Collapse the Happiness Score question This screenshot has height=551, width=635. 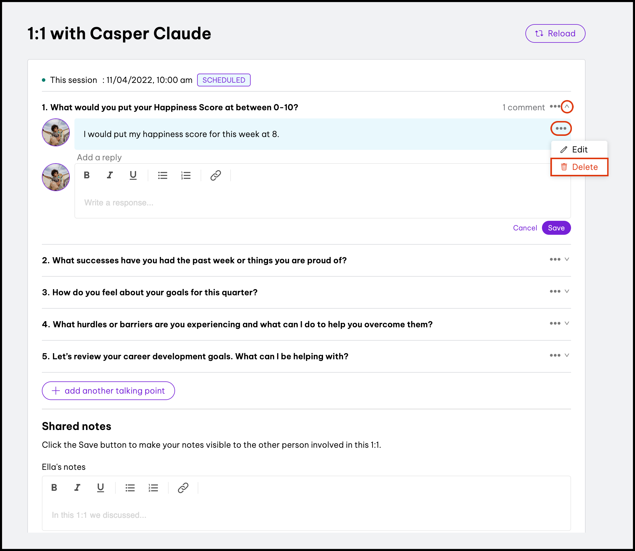[567, 107]
